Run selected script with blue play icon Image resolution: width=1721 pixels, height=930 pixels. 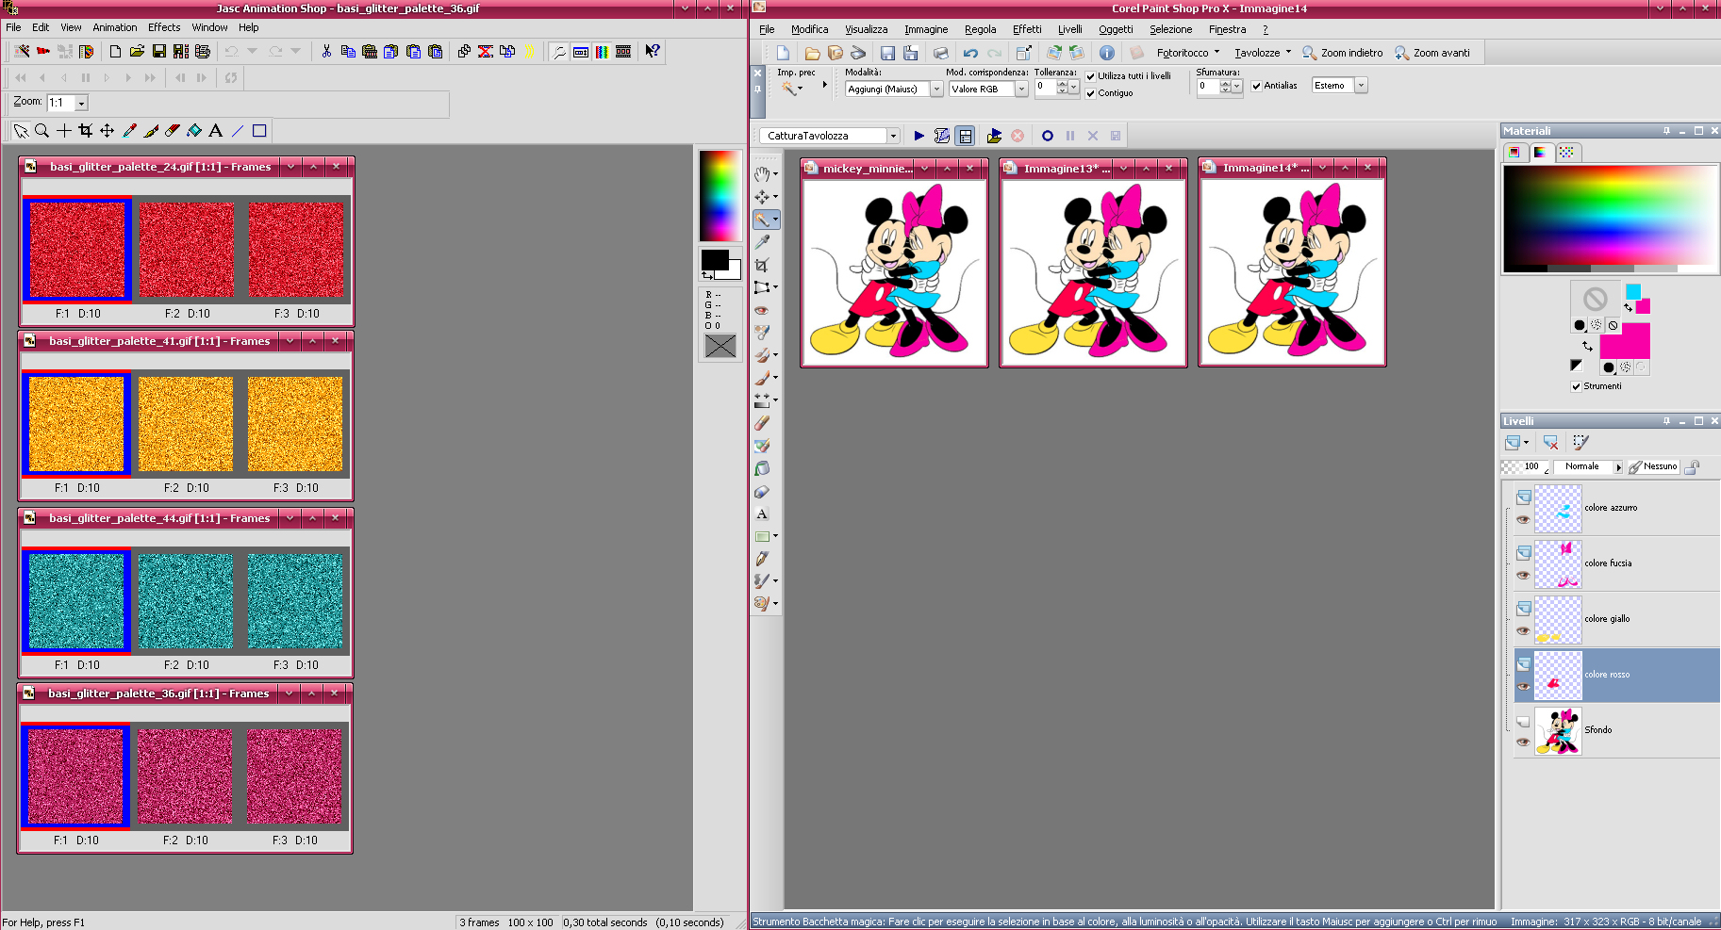pyautogui.click(x=919, y=136)
